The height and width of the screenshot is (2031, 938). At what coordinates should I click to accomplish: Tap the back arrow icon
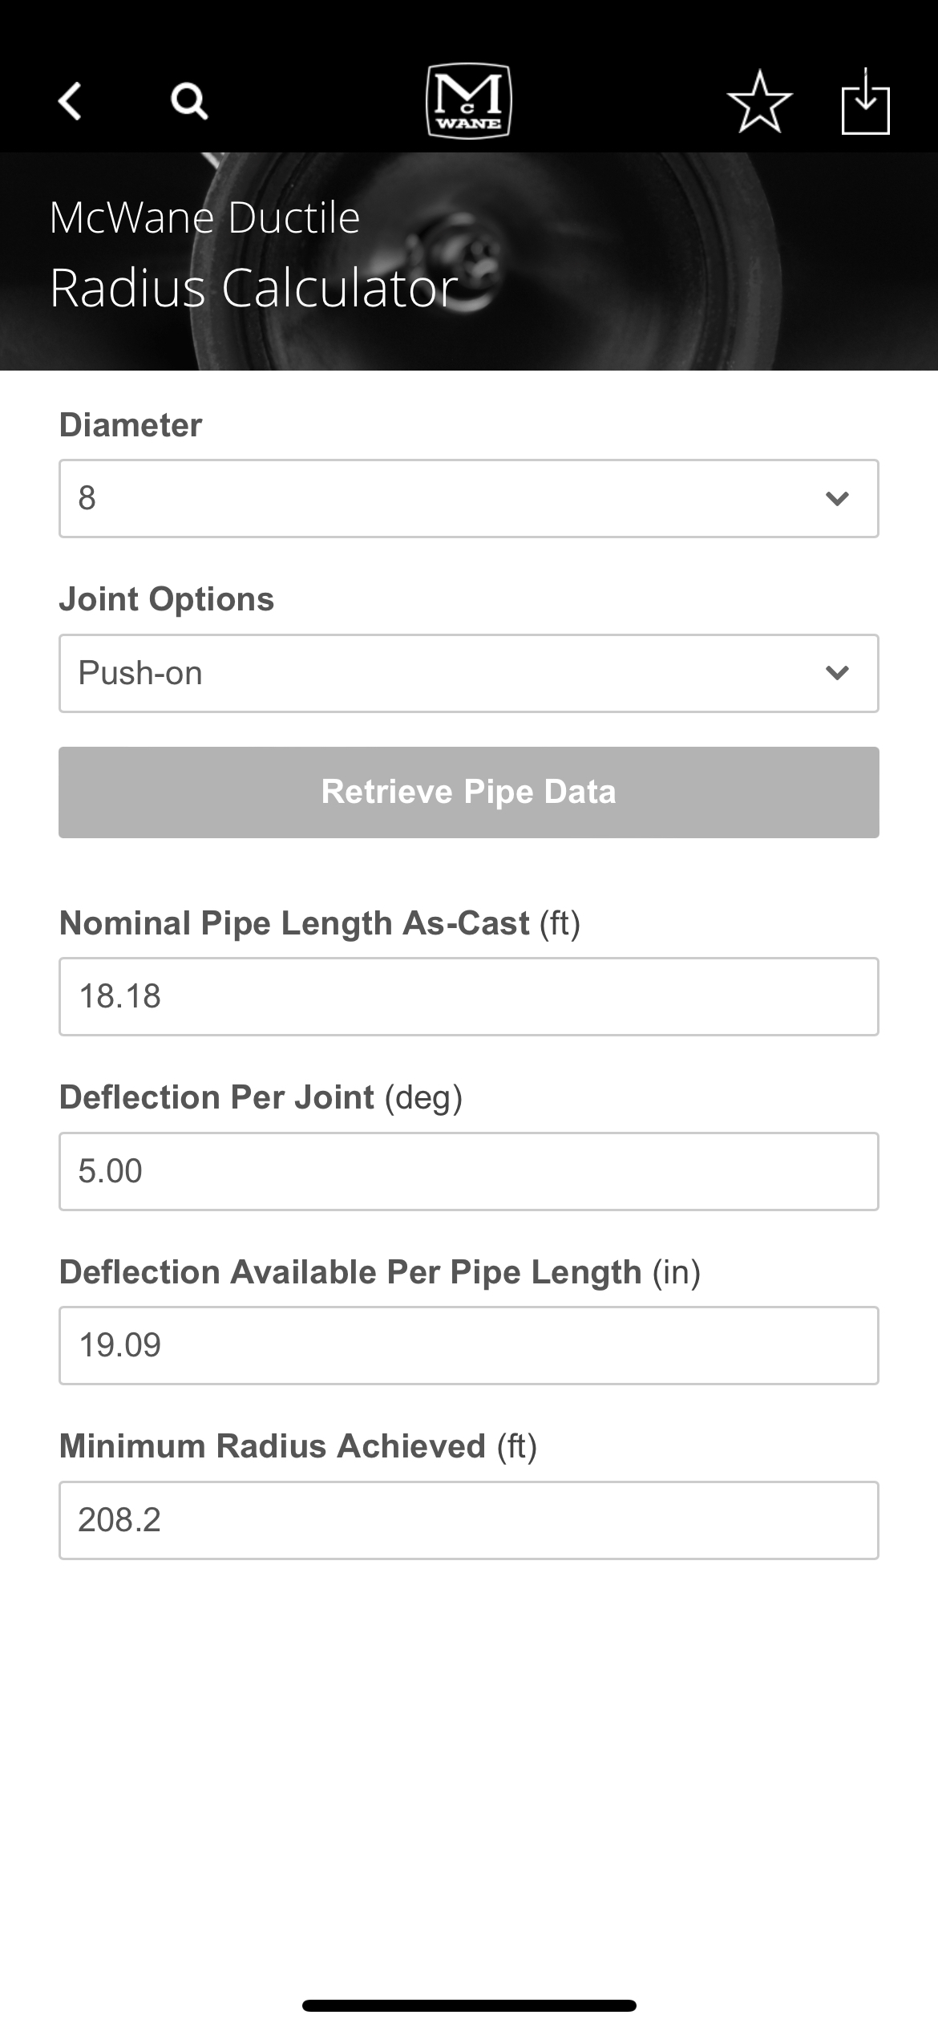coord(71,101)
